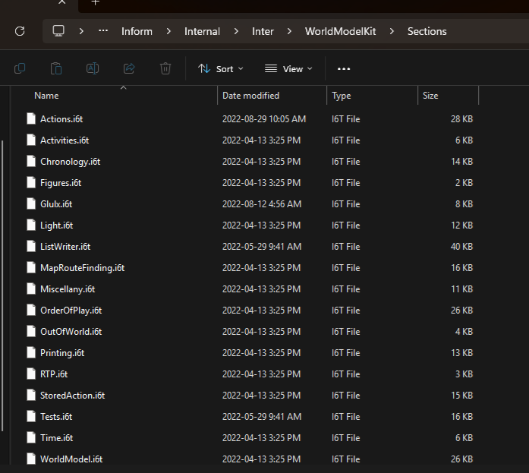The image size is (529, 473).
Task: Go to the Internal breadcrumb folder
Action: (202, 31)
